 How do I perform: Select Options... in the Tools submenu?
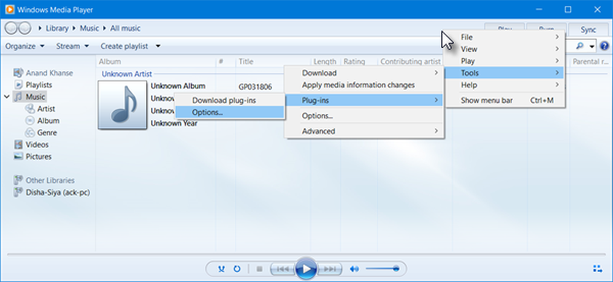click(364, 116)
